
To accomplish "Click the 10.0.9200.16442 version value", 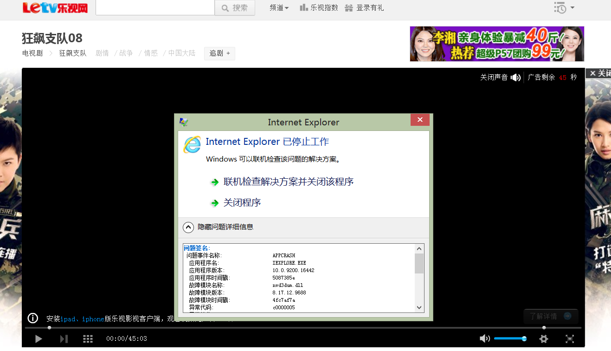I will 293,270.
